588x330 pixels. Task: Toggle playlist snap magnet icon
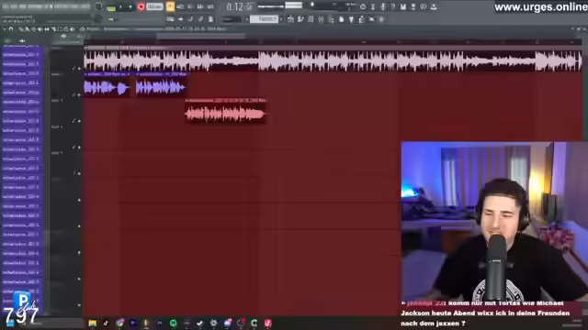click(x=11, y=28)
